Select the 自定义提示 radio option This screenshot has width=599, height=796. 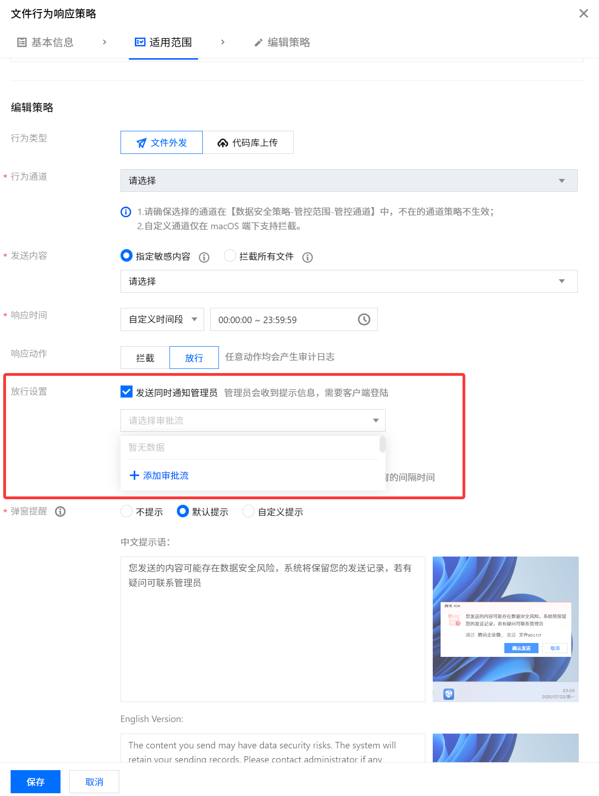(x=248, y=511)
